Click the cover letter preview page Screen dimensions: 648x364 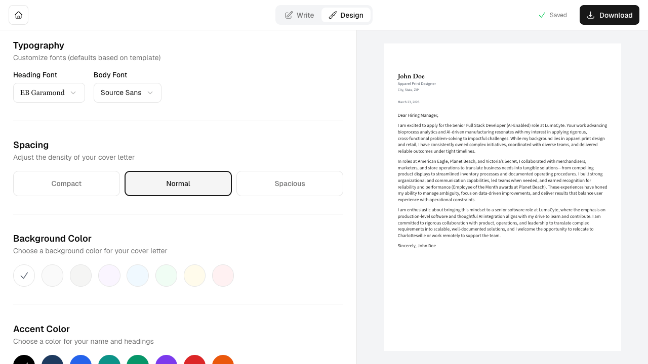point(502,197)
